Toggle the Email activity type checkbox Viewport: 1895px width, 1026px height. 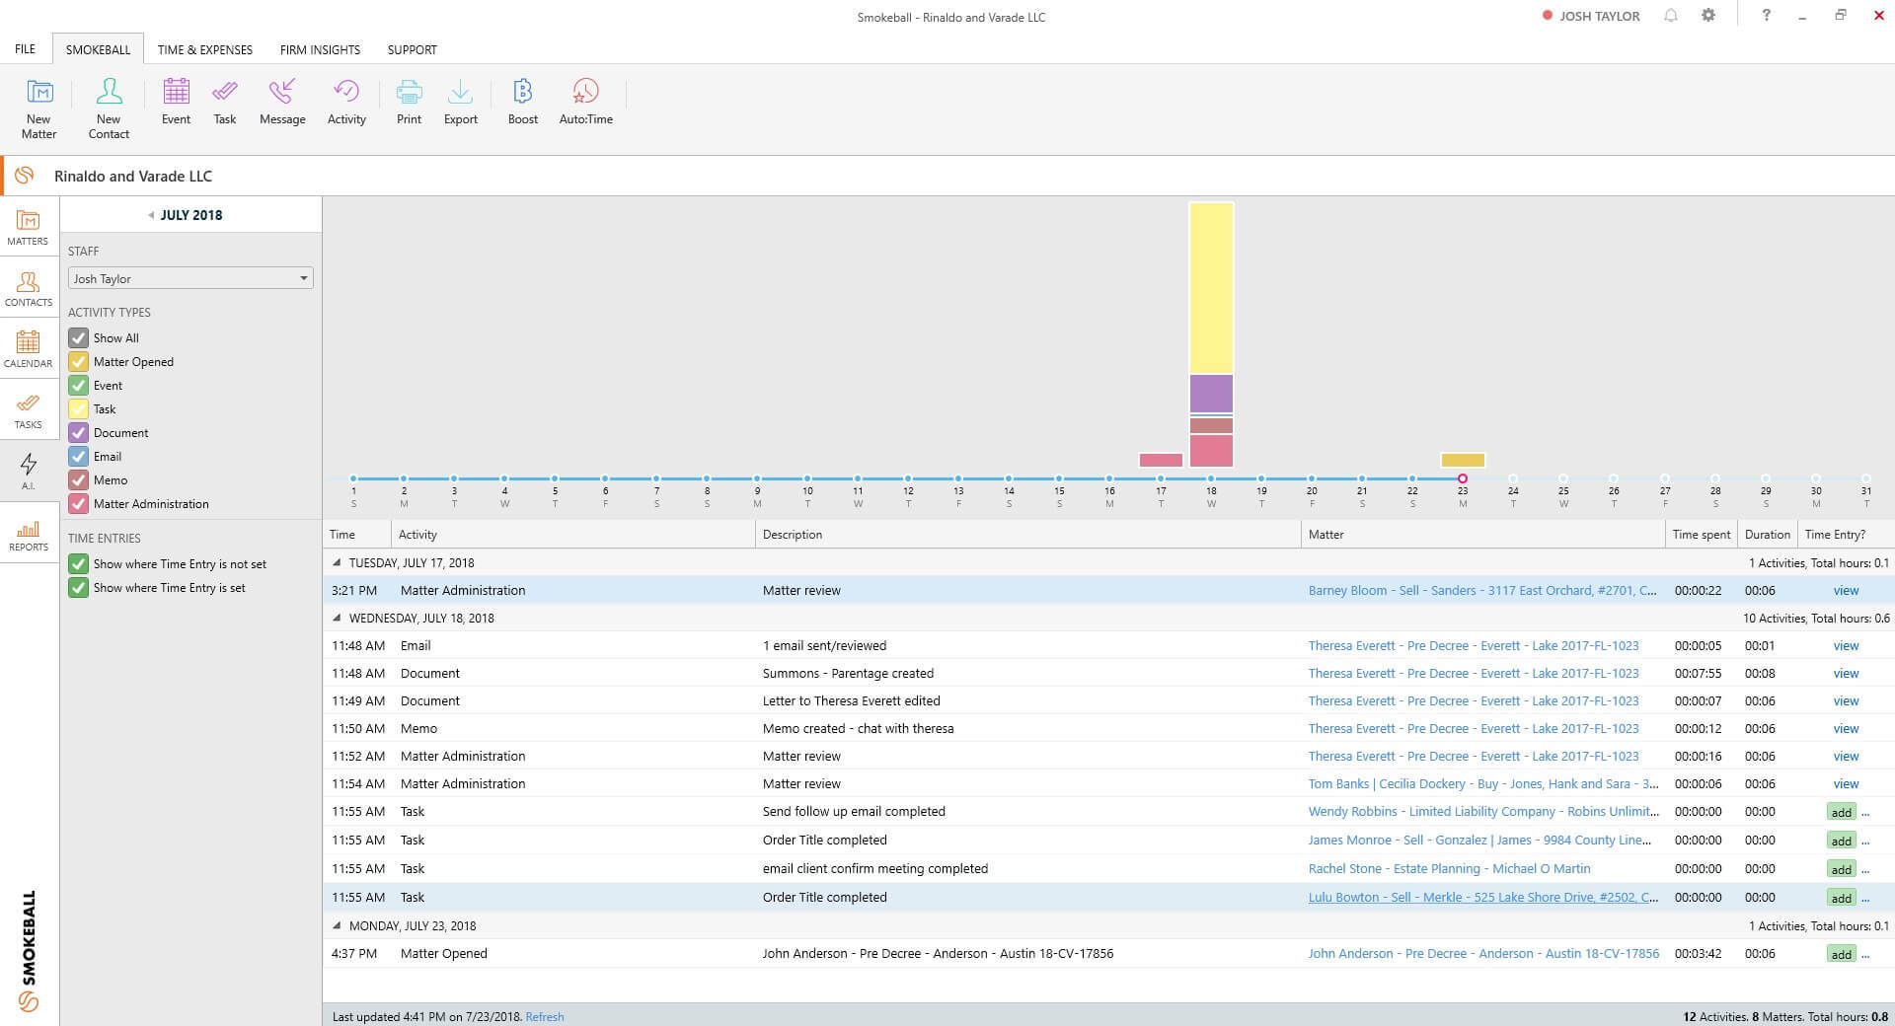(x=79, y=456)
